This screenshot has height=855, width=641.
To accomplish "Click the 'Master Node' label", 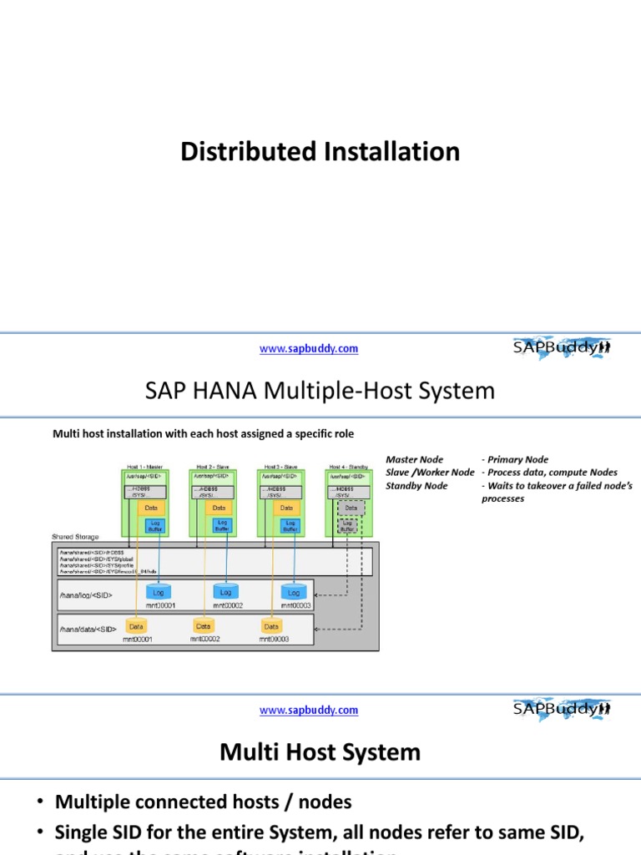I will 414,460.
